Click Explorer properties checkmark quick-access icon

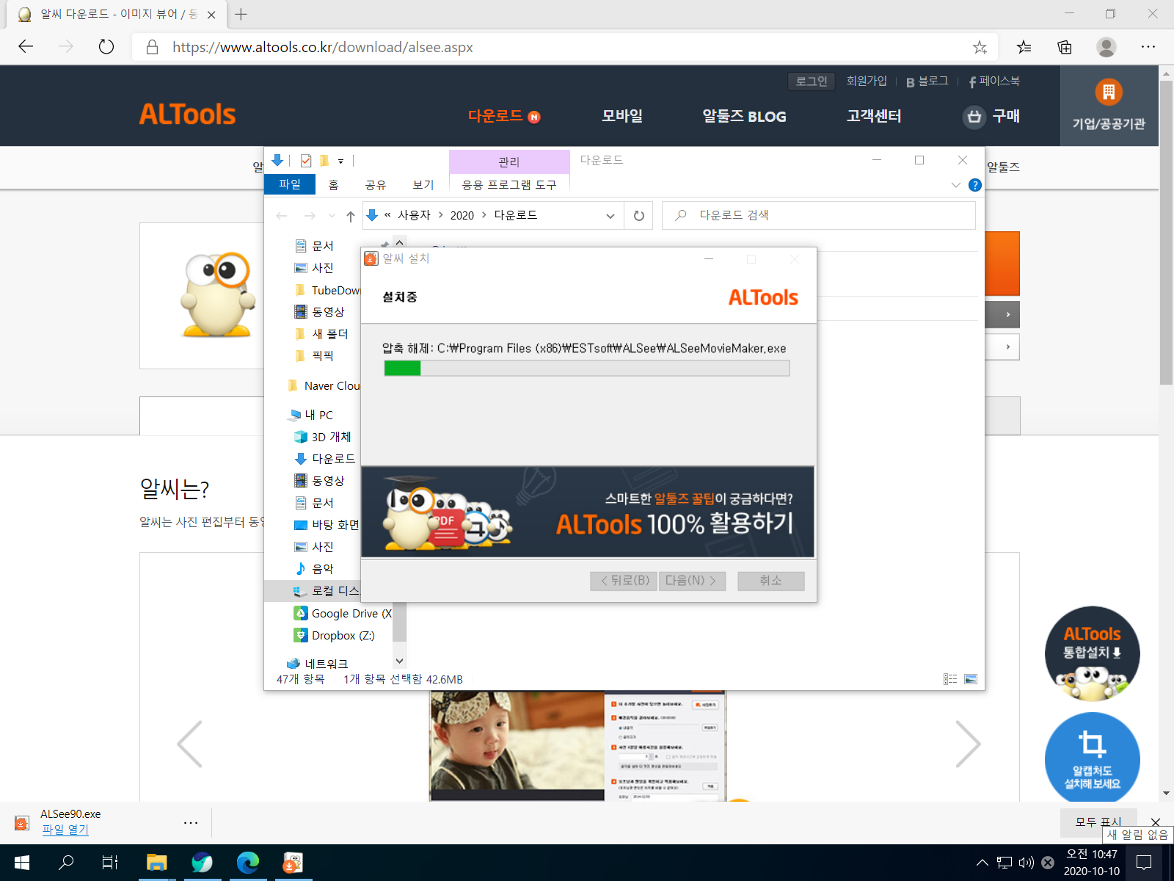click(x=306, y=160)
